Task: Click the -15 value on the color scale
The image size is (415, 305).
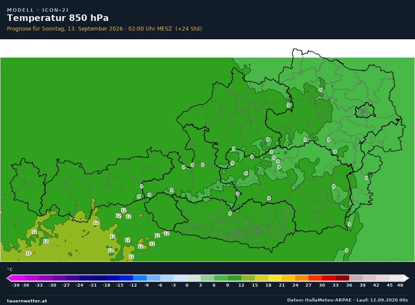Action: click(120, 285)
